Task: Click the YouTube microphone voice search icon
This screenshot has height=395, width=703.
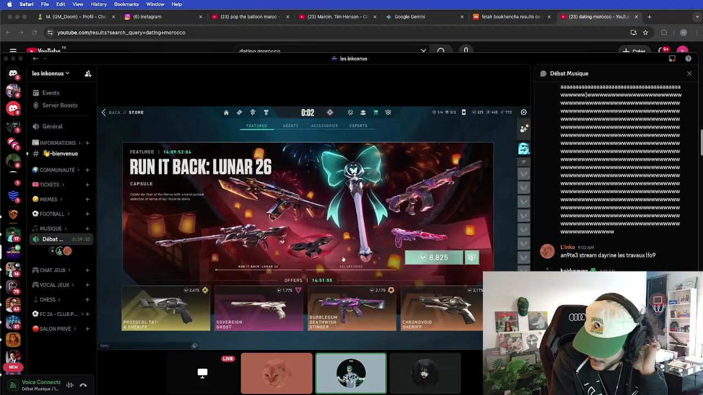Action: [x=466, y=51]
